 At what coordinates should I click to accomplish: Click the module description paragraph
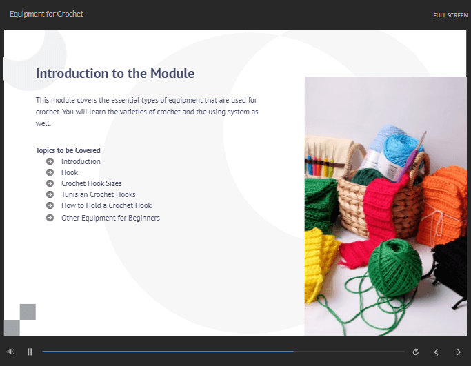click(x=147, y=112)
